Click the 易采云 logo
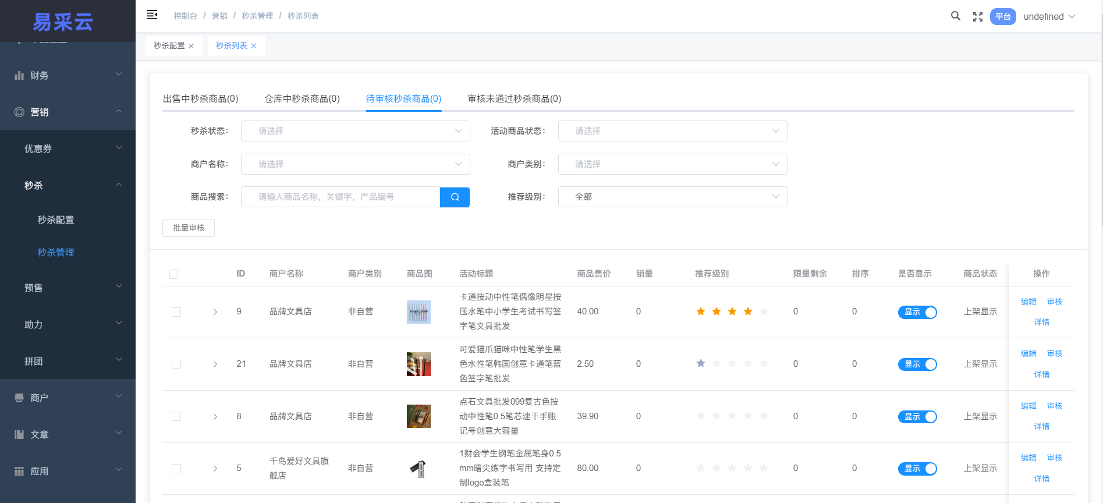This screenshot has height=503, width=1103. point(63,22)
